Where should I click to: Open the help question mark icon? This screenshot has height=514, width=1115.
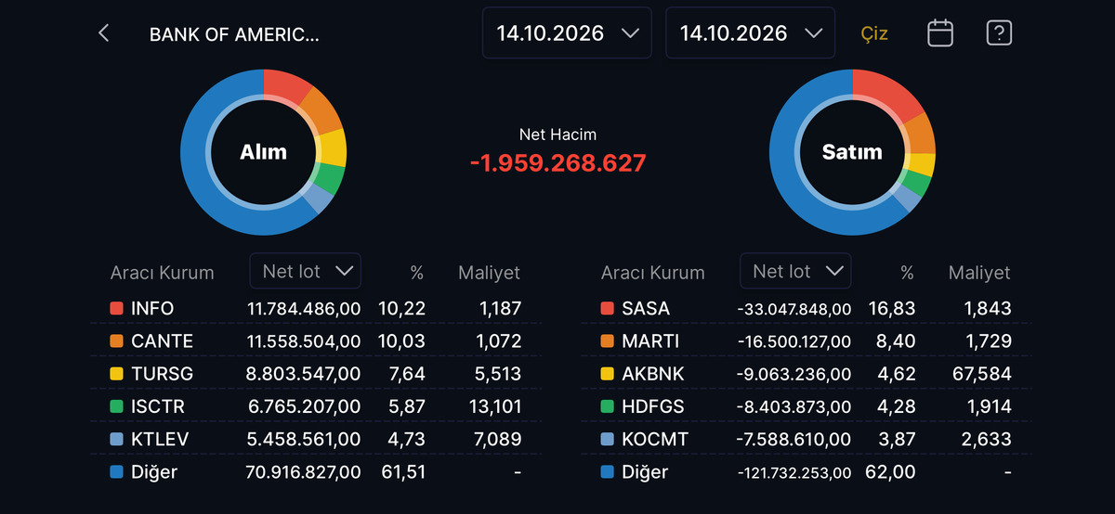pos(999,33)
